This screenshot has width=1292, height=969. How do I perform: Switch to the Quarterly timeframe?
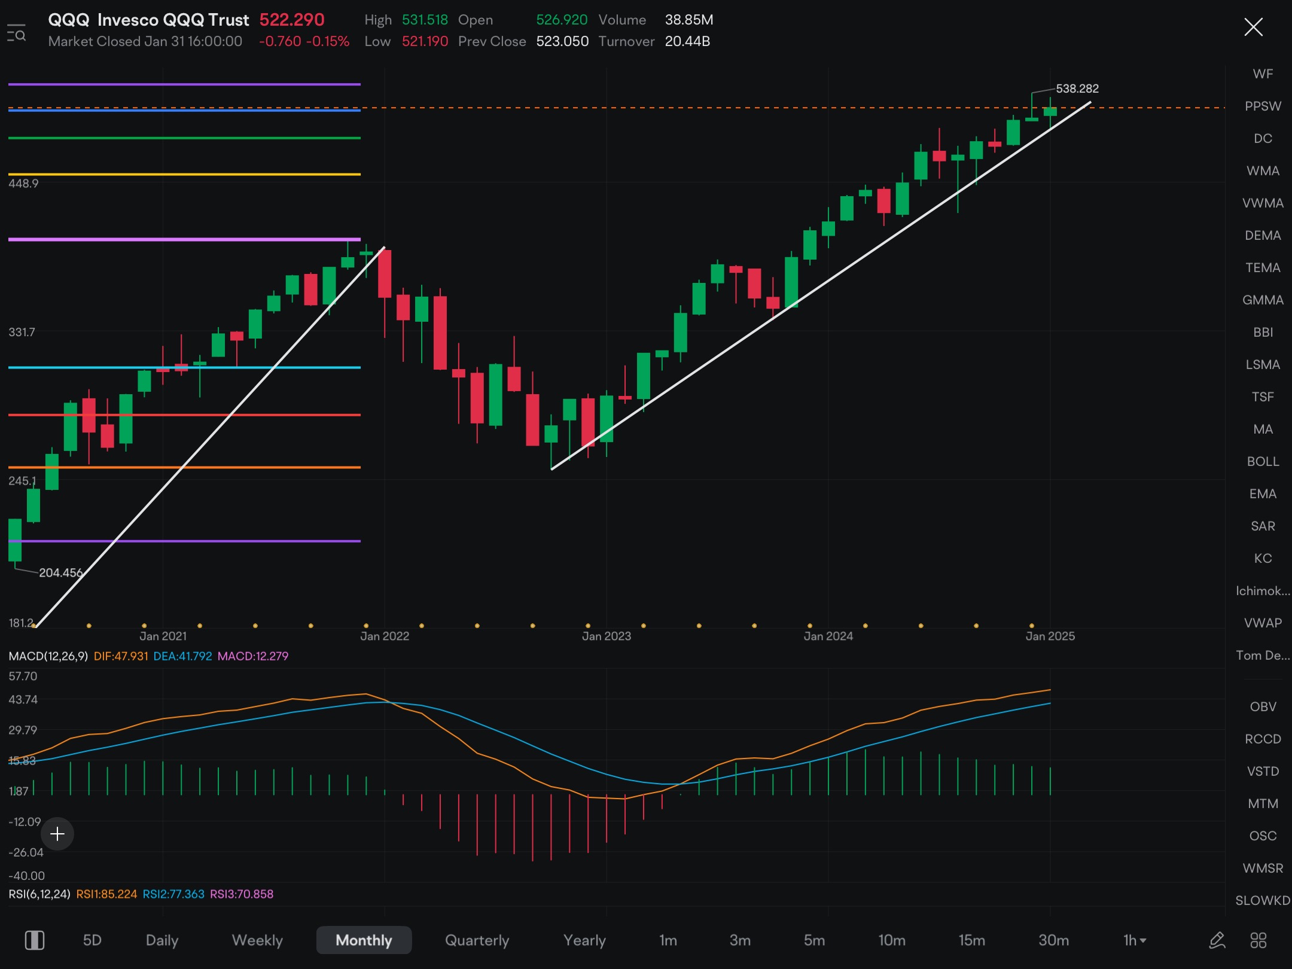pos(477,940)
